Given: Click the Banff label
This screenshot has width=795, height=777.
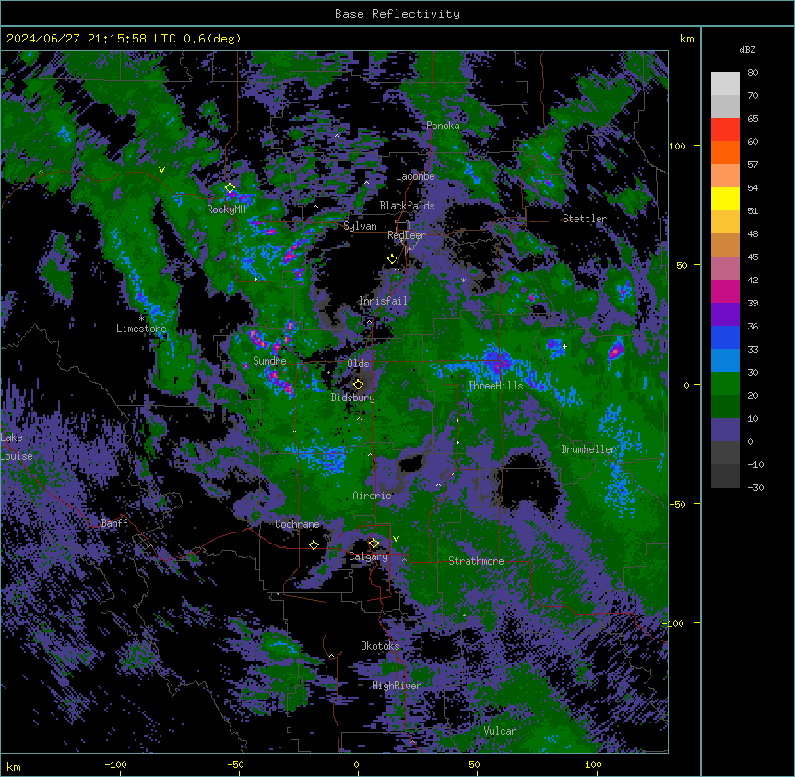Looking at the screenshot, I should (114, 523).
